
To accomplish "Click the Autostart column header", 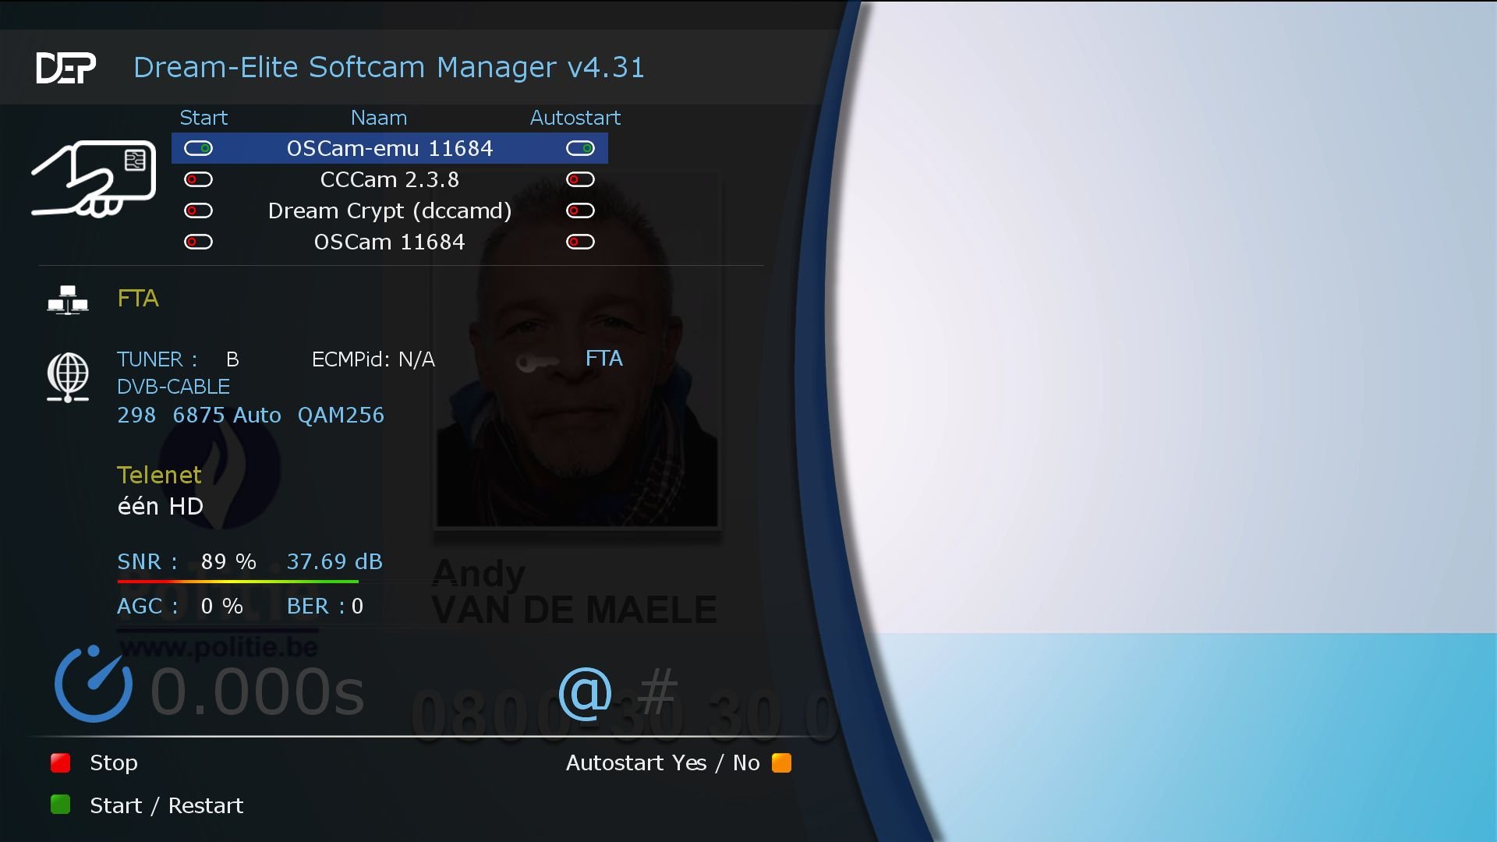I will coord(576,118).
